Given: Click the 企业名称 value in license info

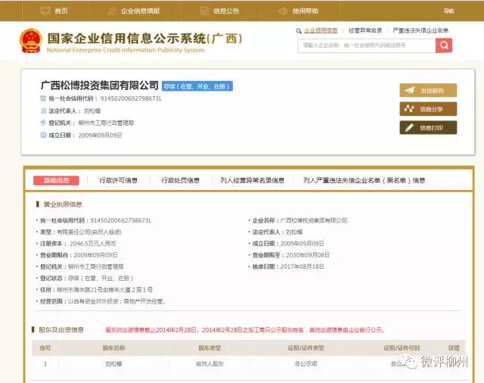Looking at the screenshot, I should coord(314,220).
